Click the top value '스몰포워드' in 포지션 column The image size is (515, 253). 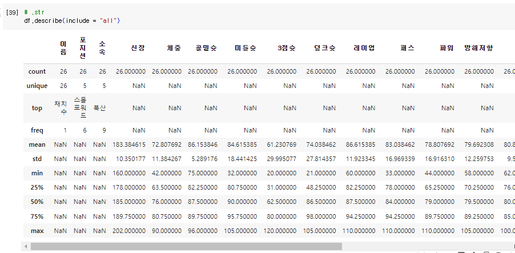tap(80, 108)
